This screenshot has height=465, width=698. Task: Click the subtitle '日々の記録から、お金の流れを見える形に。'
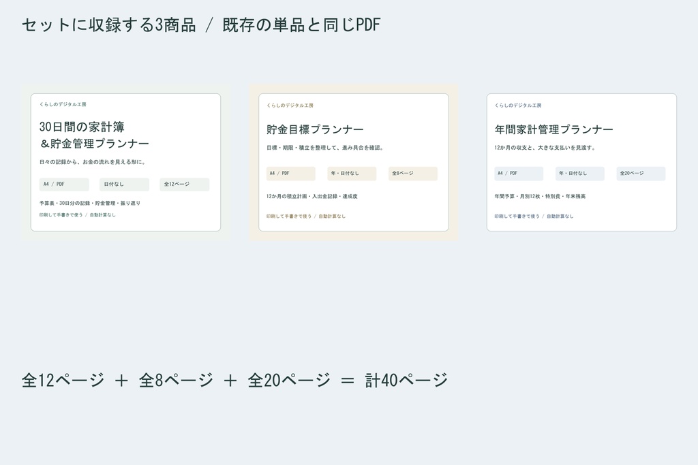[x=93, y=162]
